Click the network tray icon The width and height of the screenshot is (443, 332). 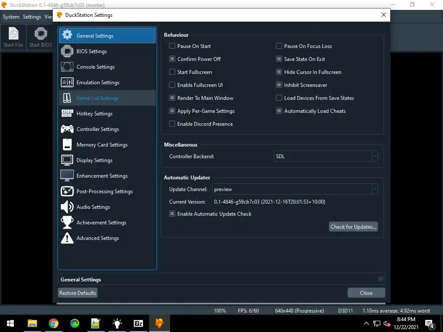[x=377, y=323]
